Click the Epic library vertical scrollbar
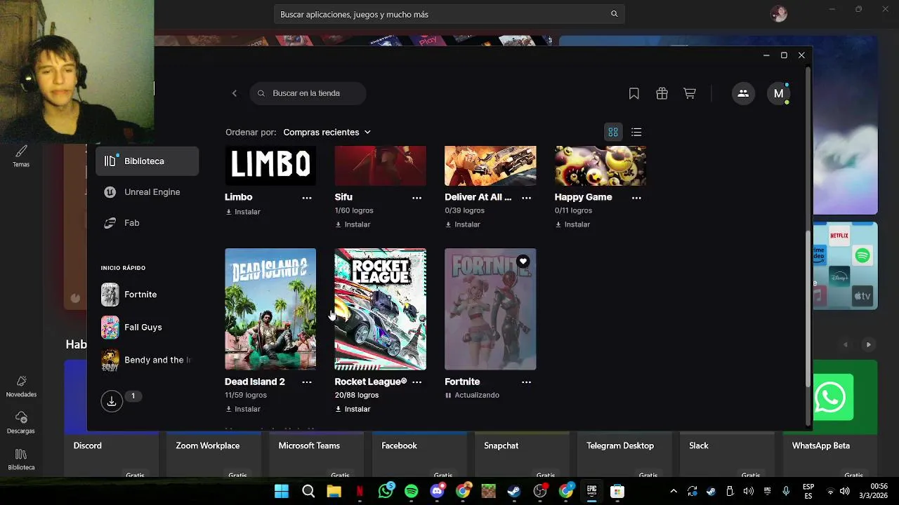Screen dimensions: 899x505 click(808, 309)
